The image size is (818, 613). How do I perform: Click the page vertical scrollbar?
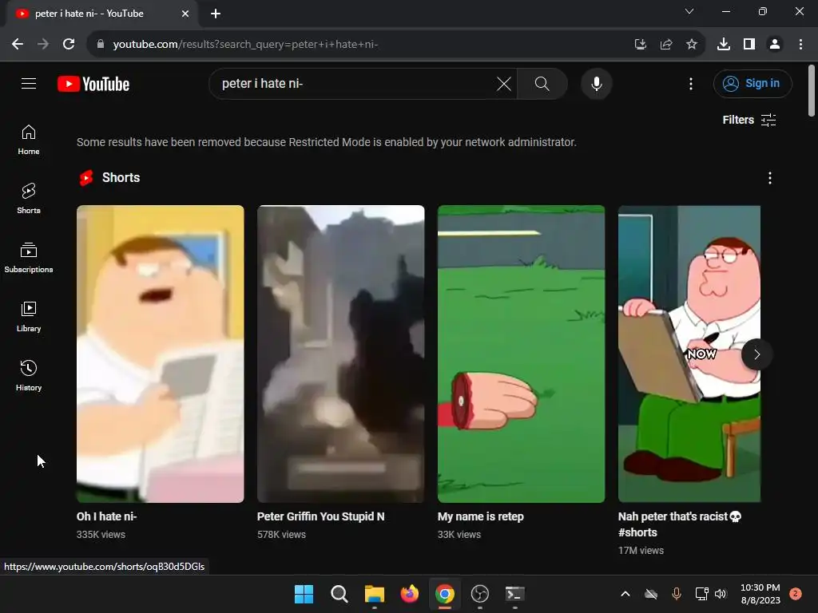812,91
